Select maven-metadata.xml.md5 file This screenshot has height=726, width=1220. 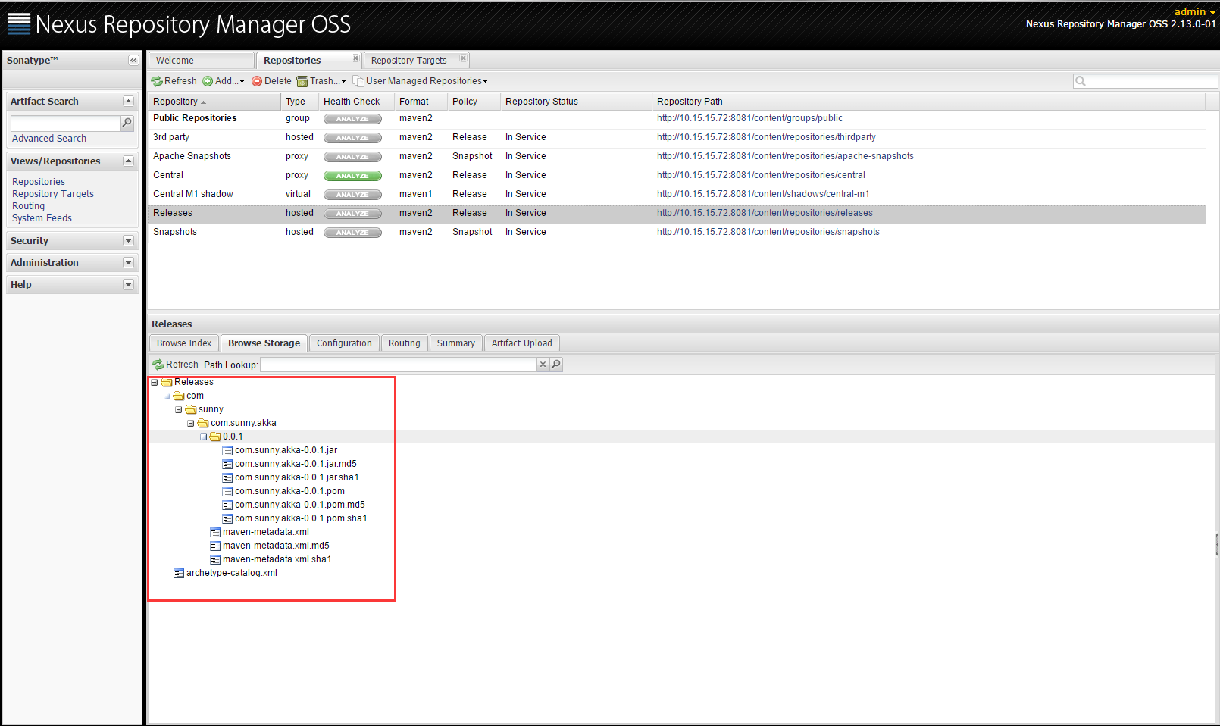[x=276, y=546]
